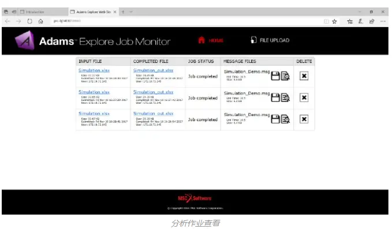Screen dimensions: 392x229
Task: Focus the browser address bar
Action: click(x=185, y=21)
